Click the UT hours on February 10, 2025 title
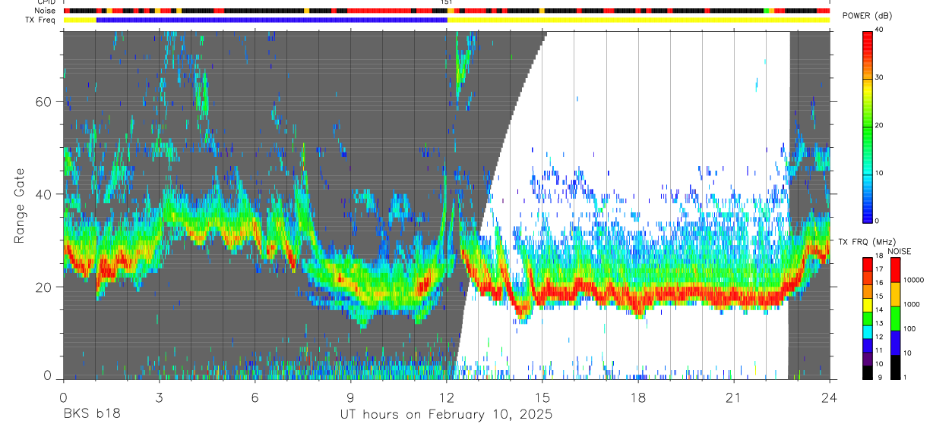The height and width of the screenshot is (430, 933). 446,415
